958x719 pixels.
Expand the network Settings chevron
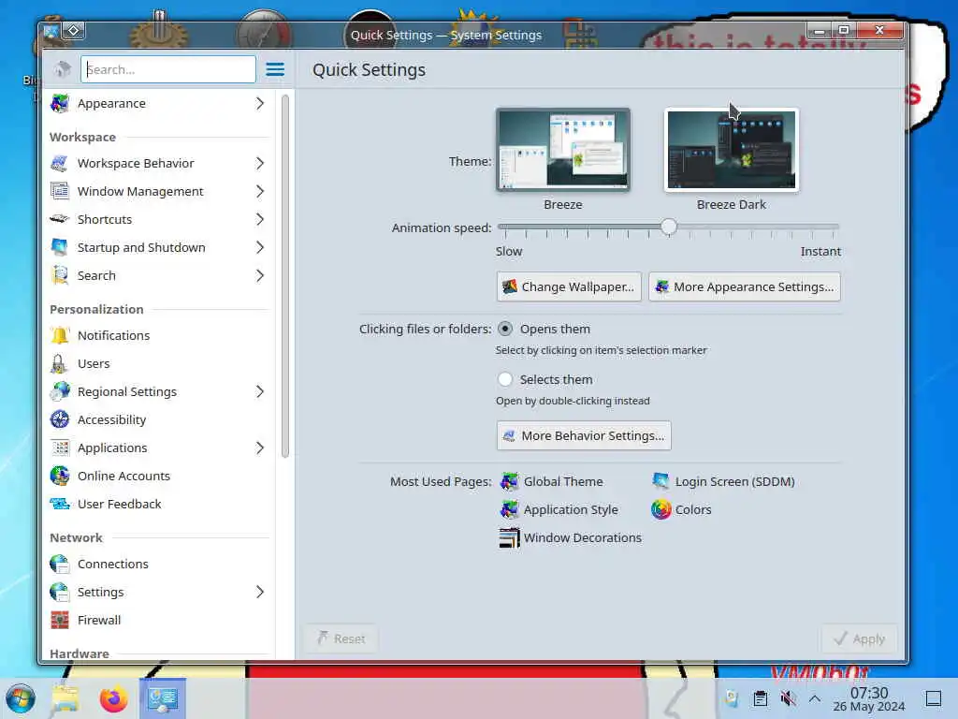[260, 592]
